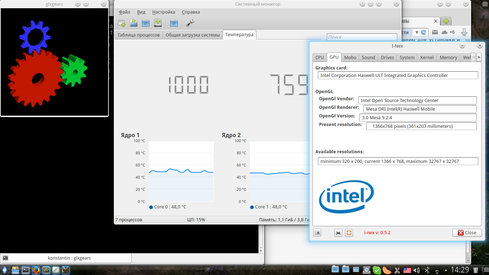This screenshot has height=275, width=489.
Task: Click the lifebuoy help icon in I-Nex
Action: pyautogui.click(x=349, y=233)
